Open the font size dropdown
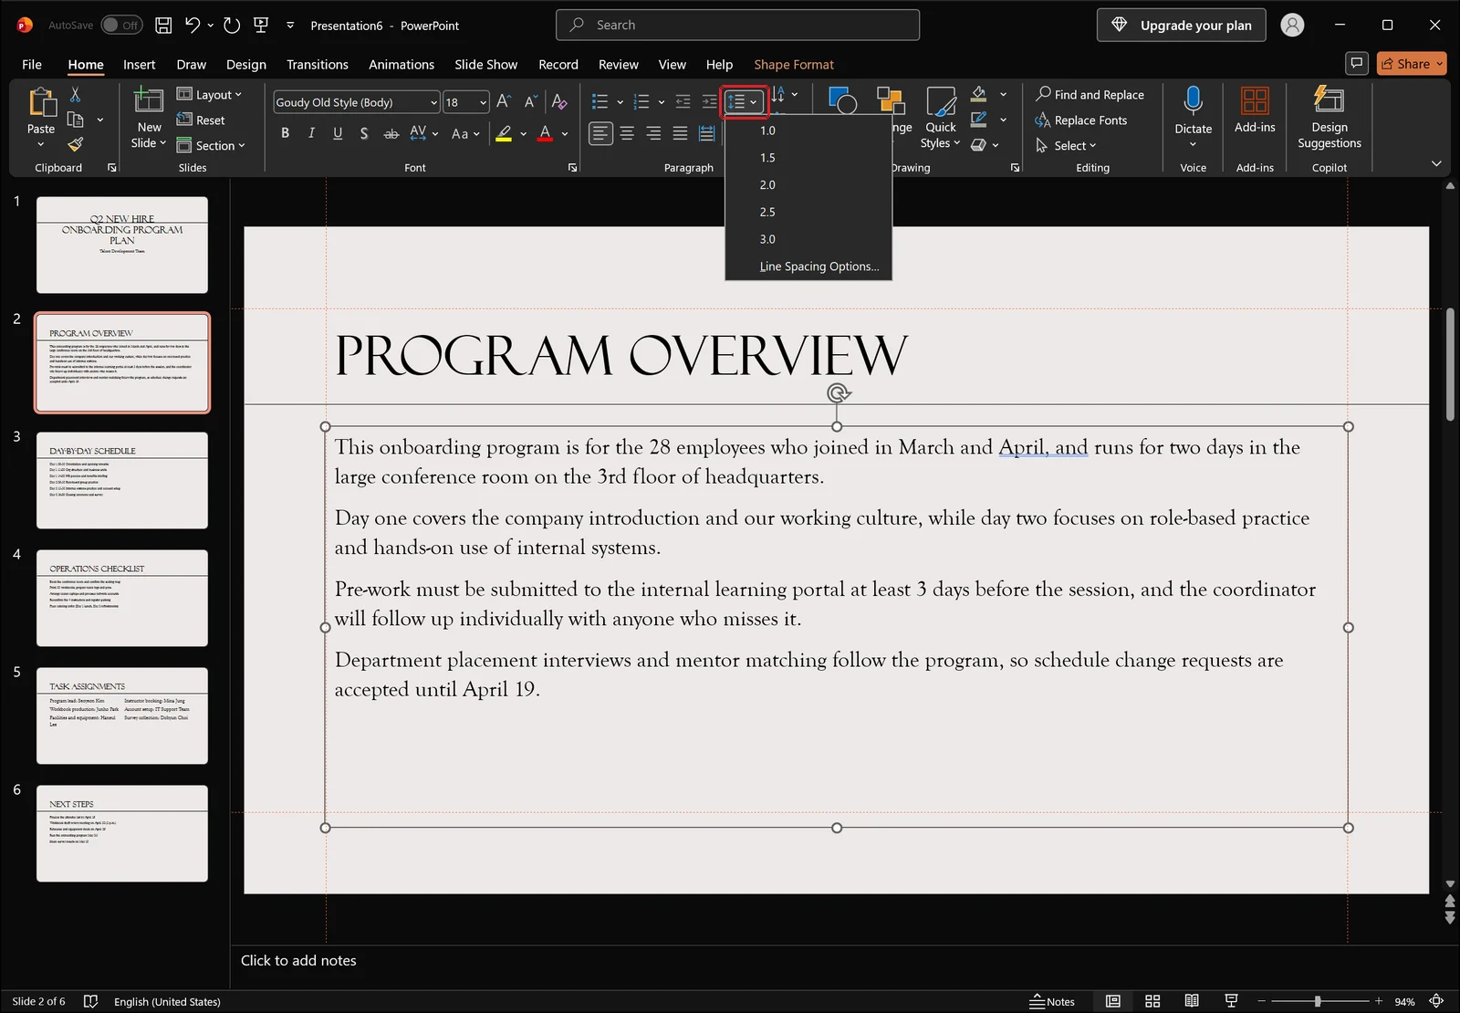Screen dimensions: 1460x1013 483,102
